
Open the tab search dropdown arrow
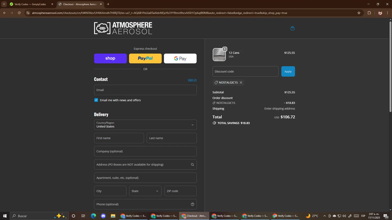pyautogui.click(x=4, y=4)
